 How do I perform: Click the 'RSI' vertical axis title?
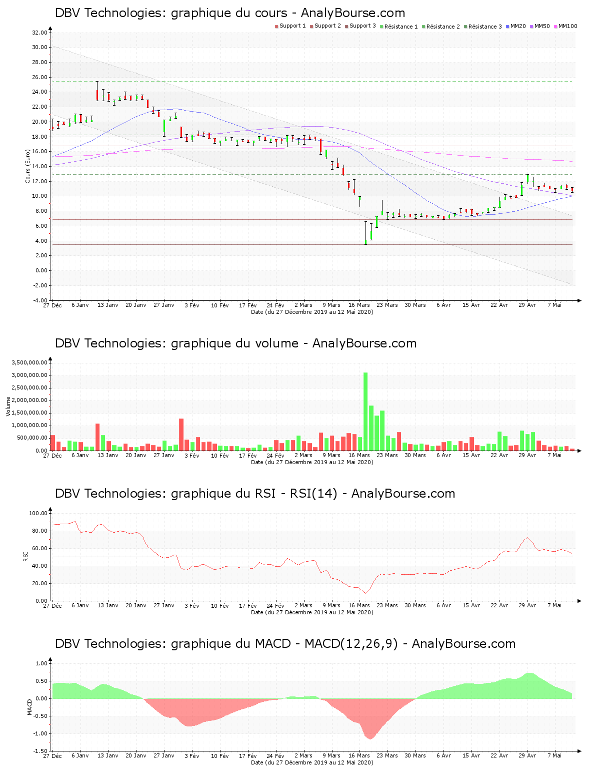coord(25,556)
